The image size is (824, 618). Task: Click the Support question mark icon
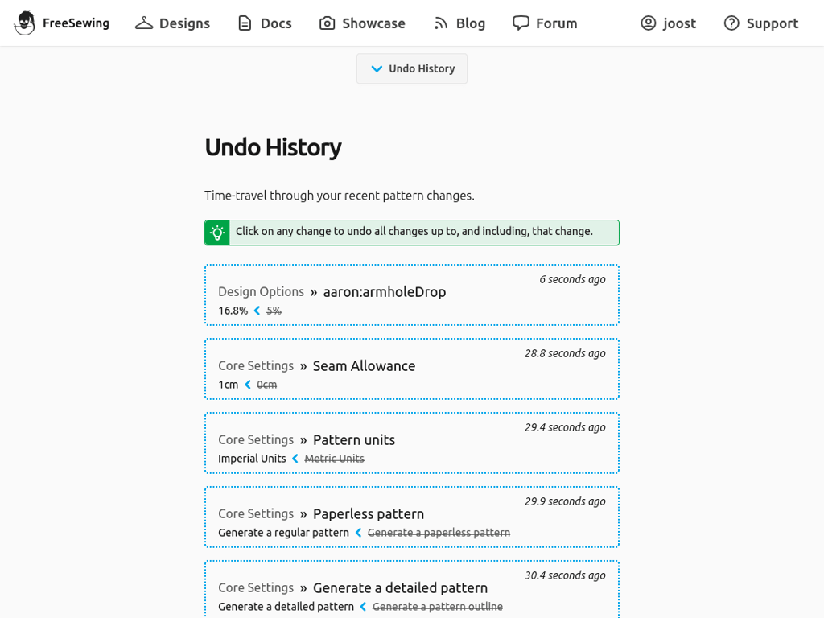click(x=731, y=23)
